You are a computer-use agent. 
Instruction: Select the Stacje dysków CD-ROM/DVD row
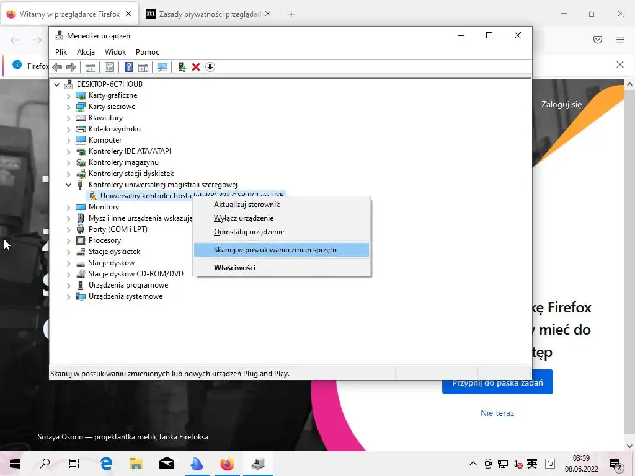[x=130, y=274]
